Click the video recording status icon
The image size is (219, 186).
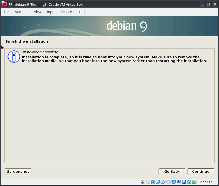pyautogui.click(x=179, y=182)
